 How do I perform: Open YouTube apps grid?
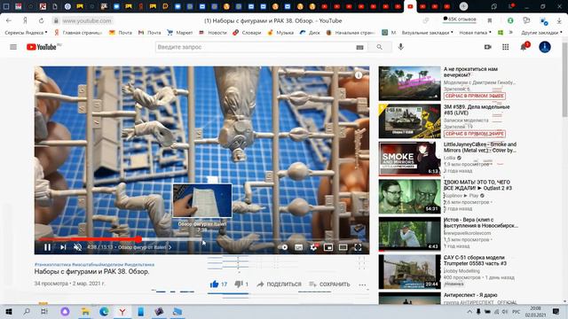click(505, 47)
